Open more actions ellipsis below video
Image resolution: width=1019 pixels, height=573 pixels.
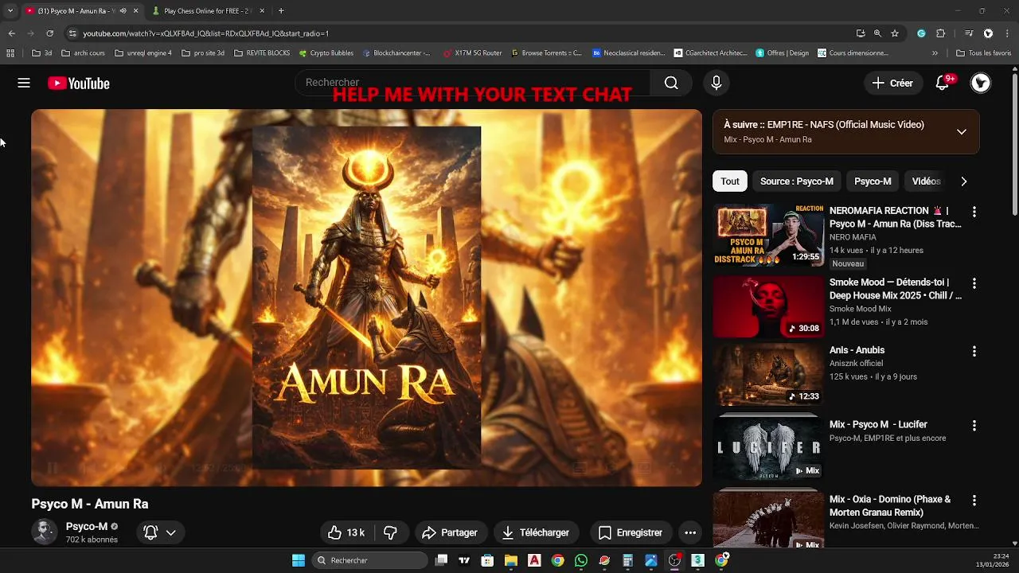click(690, 532)
